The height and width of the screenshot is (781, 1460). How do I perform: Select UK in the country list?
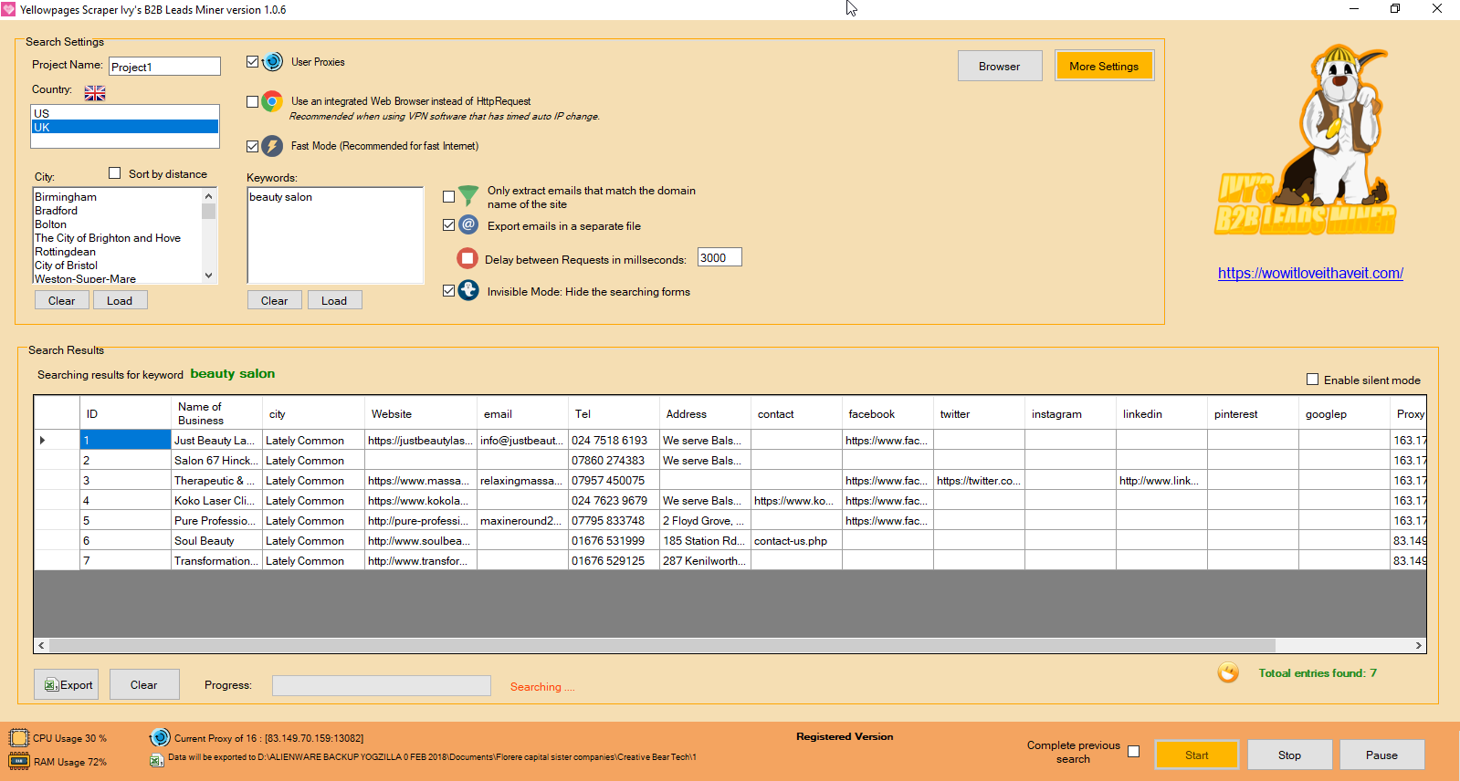click(x=125, y=127)
